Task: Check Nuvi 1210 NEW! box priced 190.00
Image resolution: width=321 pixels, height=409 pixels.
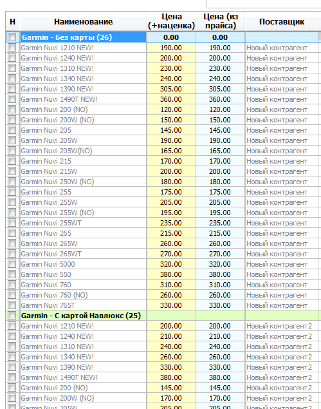Action: [12, 48]
